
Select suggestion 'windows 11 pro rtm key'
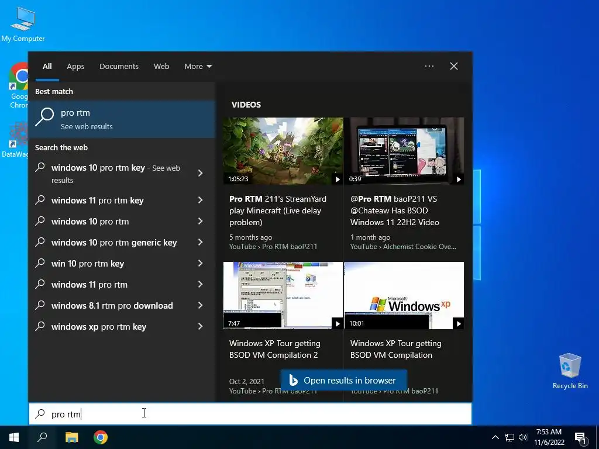pos(98,200)
